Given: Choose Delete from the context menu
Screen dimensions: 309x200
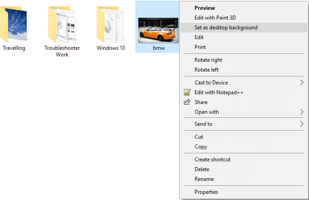Looking at the screenshot, I should click(244, 169).
